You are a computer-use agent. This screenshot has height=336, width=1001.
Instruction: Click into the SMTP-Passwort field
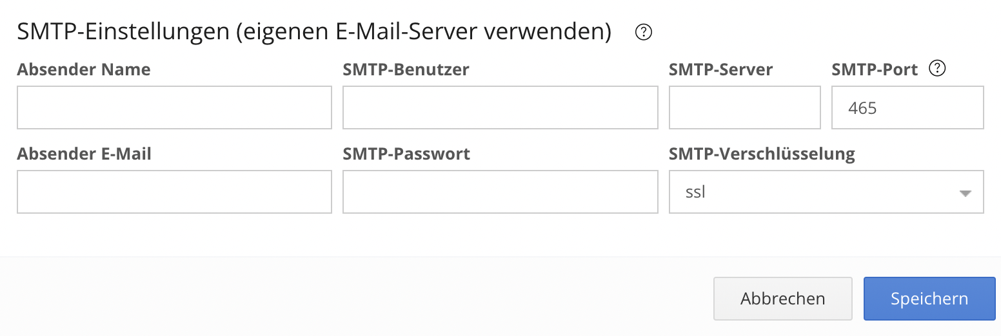pyautogui.click(x=500, y=192)
